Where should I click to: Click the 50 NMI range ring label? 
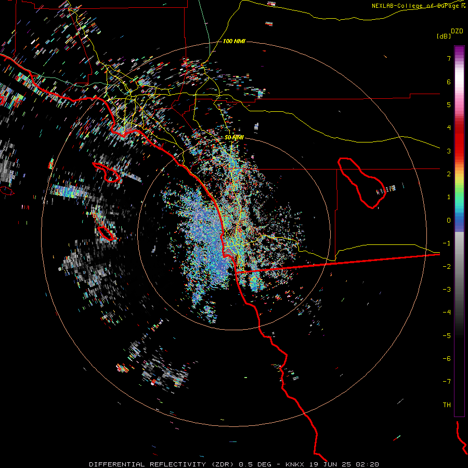click(x=234, y=137)
